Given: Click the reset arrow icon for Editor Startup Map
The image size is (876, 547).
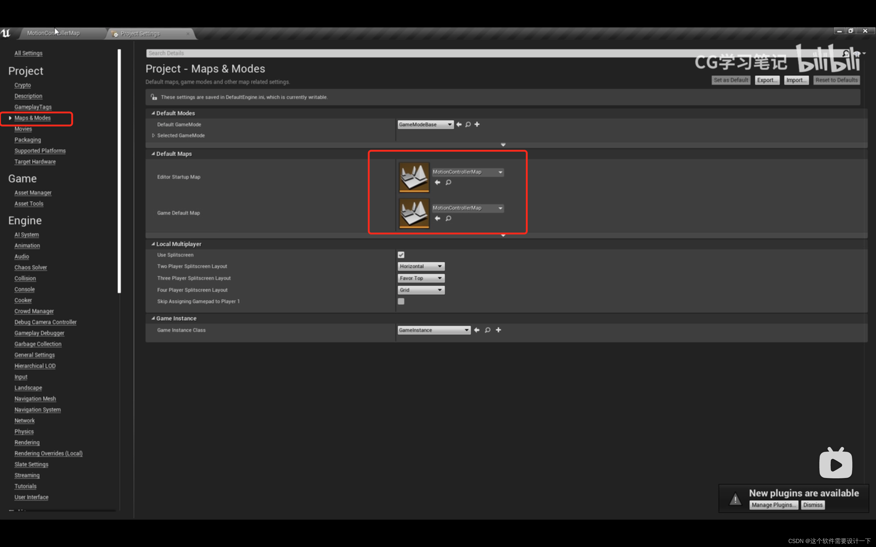Looking at the screenshot, I should (438, 182).
